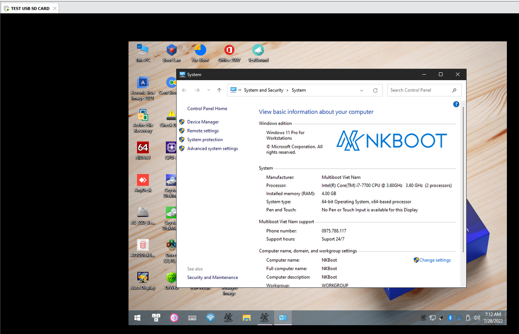The image size is (519, 334).
Task: Select the AnyDesk desktop icon
Action: [x=143, y=183]
